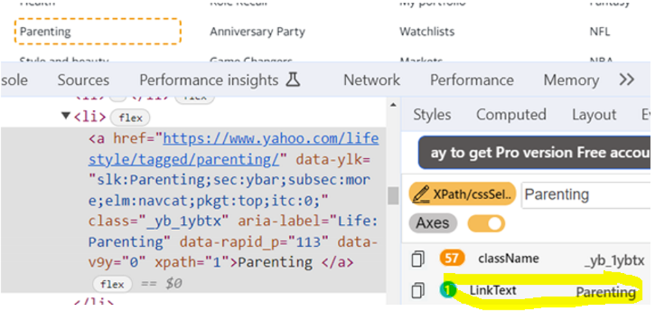
Task: Click the orange 57 match count badge
Action: point(452,259)
